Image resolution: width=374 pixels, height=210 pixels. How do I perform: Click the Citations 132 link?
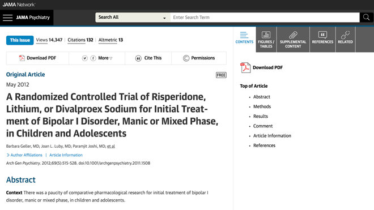(x=80, y=40)
